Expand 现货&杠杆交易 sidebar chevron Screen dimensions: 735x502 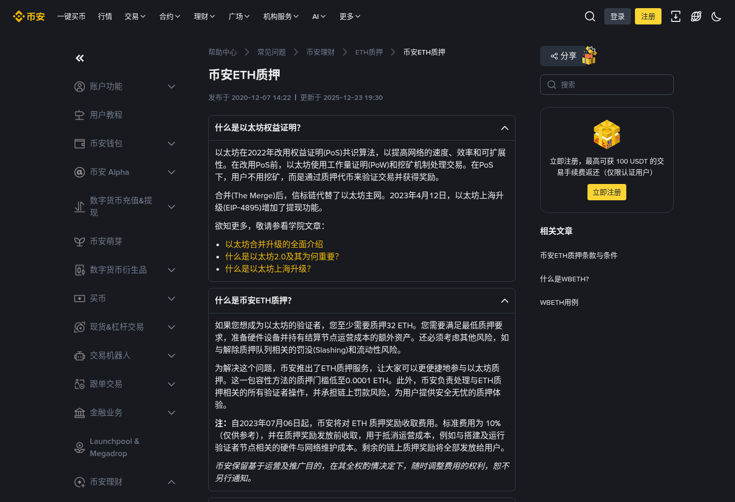171,327
